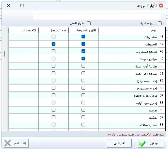
Task: Check startup checkbox for إدخال مستودع
Action: click(x=53, y=81)
